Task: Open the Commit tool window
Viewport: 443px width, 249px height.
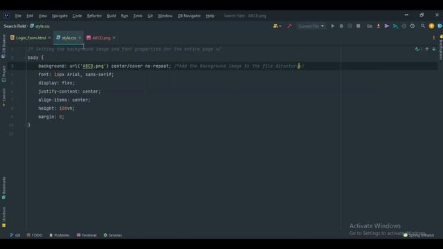Action: [3, 98]
